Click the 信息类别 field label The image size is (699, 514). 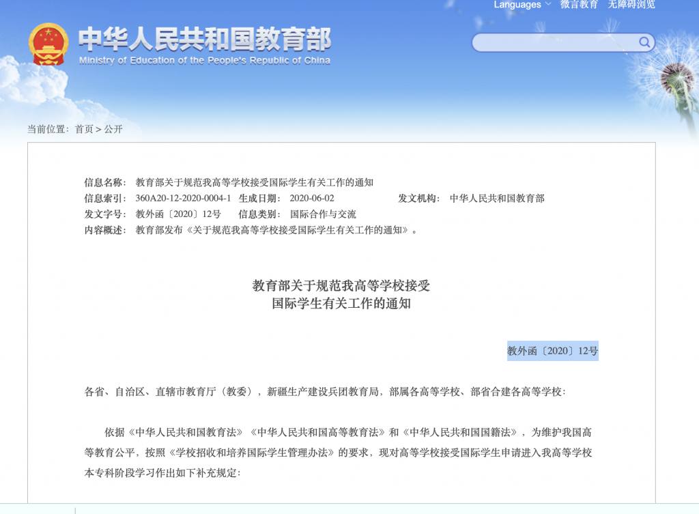pyautogui.click(x=259, y=214)
